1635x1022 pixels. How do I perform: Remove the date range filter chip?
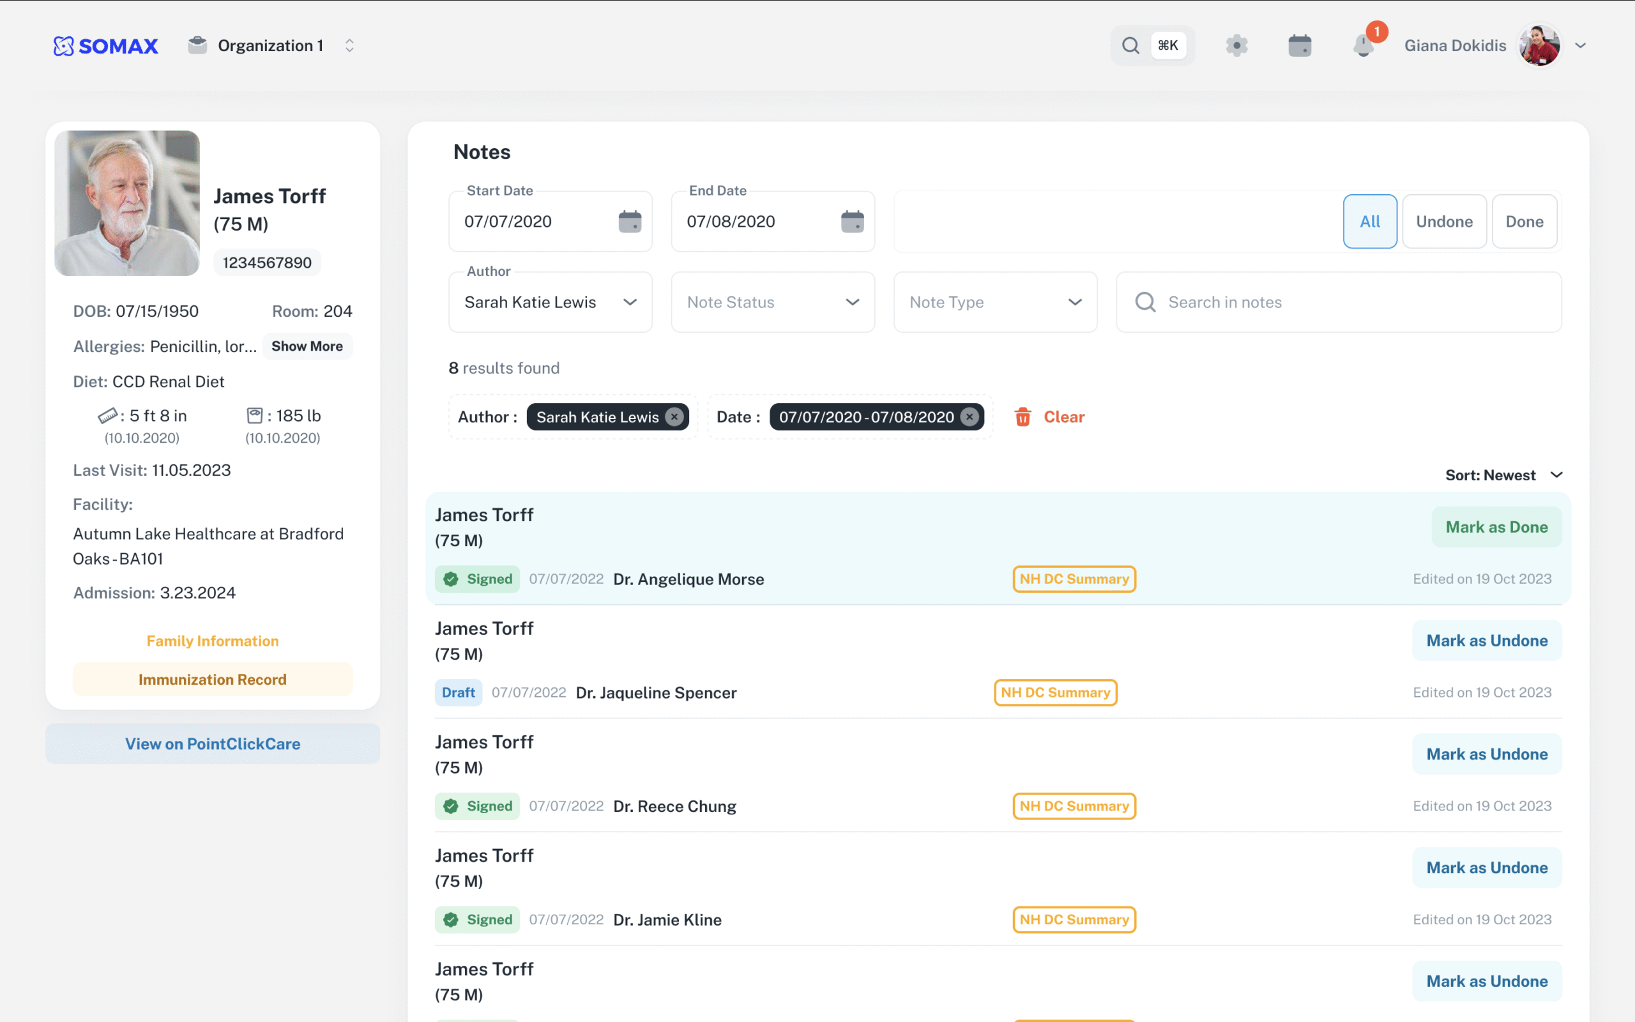click(970, 417)
